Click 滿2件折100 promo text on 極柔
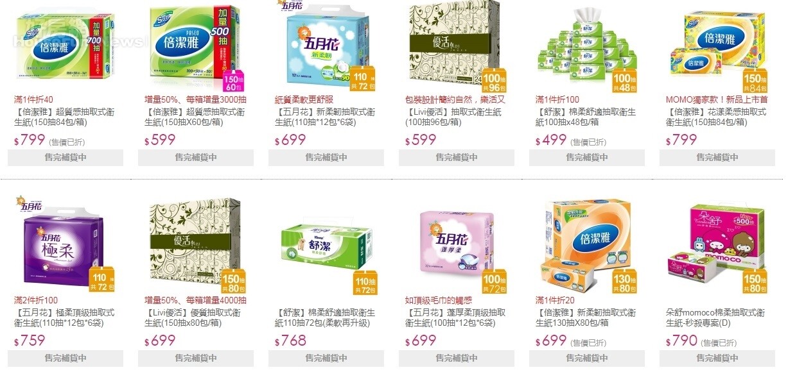788x379 pixels. pos(36,300)
